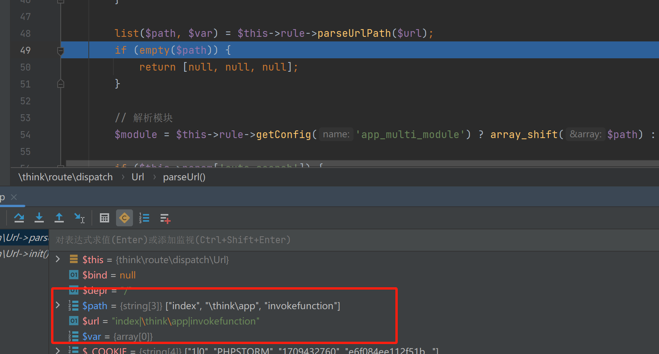659x354 pixels.
Task: Close the debug tab with X
Action: point(14,197)
